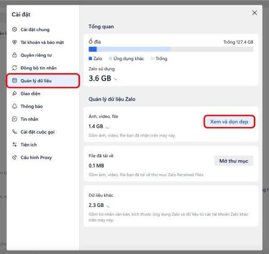Click the database icon for Quản lý dữ liệu

14,81
